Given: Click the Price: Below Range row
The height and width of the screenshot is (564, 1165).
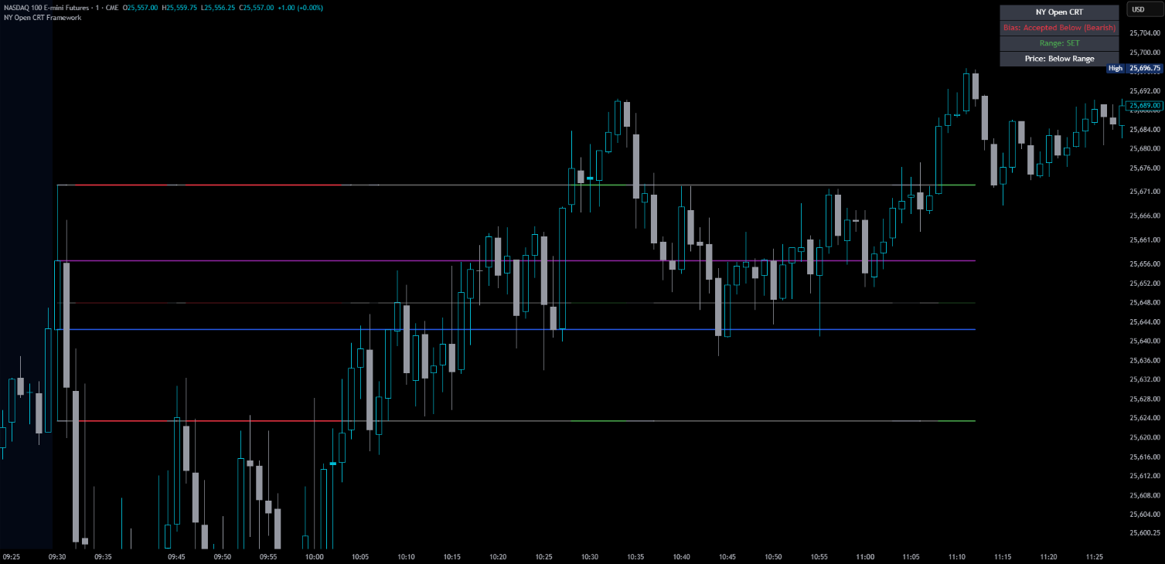Looking at the screenshot, I should coord(1059,58).
